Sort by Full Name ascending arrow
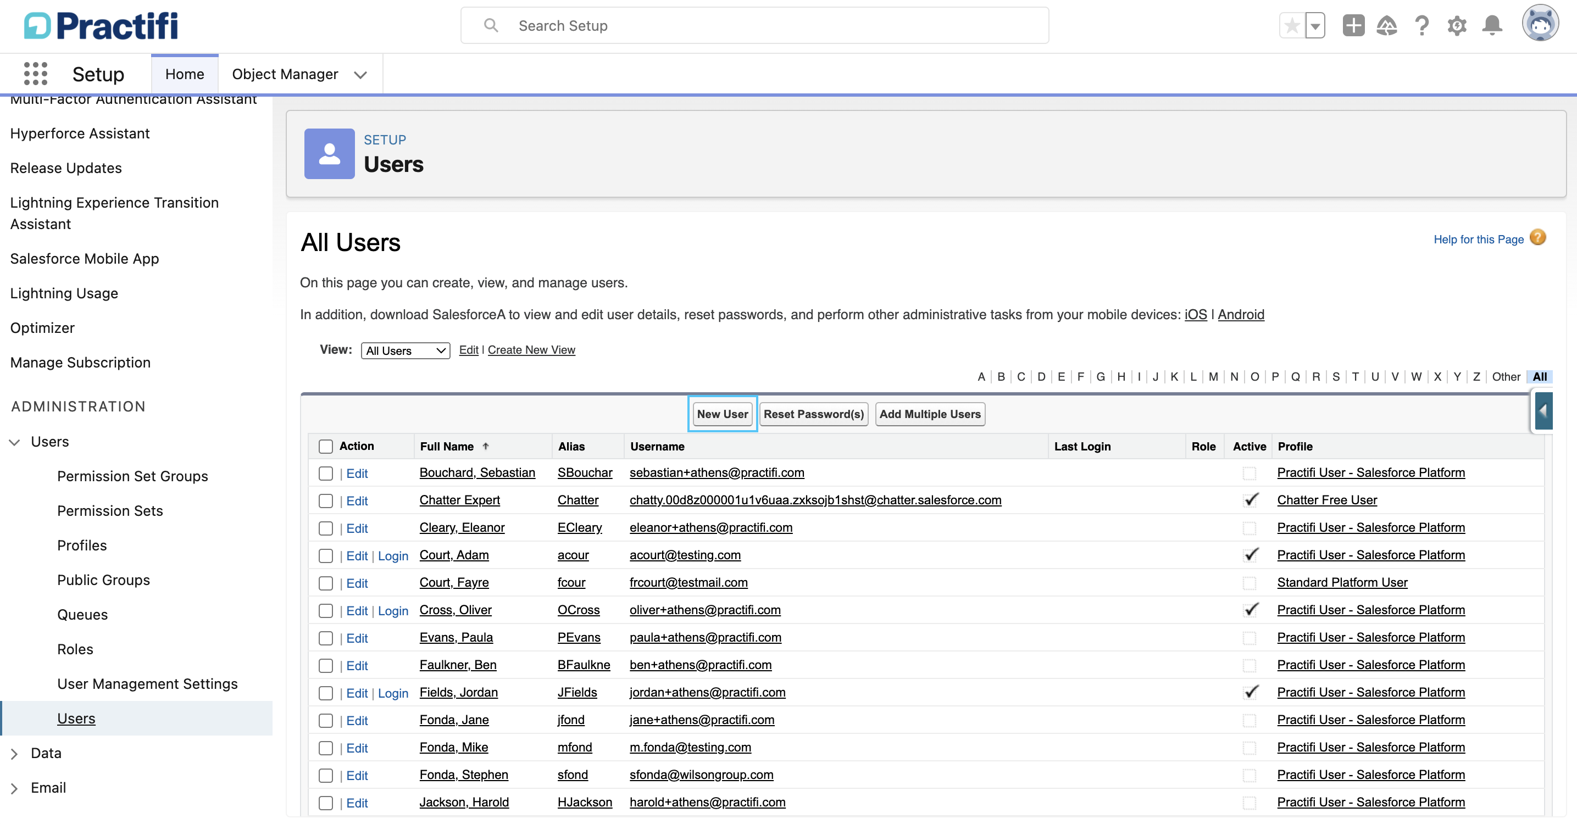This screenshot has width=1577, height=824. tap(486, 446)
